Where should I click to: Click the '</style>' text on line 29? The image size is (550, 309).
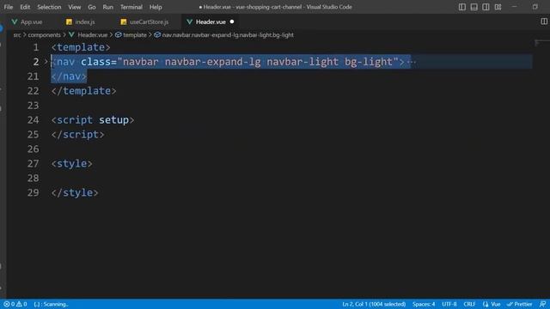(75, 192)
